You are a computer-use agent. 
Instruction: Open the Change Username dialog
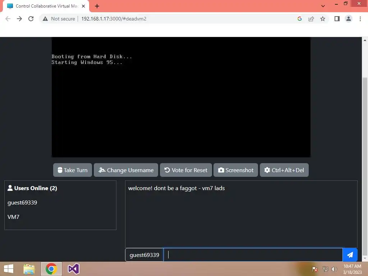pos(126,170)
